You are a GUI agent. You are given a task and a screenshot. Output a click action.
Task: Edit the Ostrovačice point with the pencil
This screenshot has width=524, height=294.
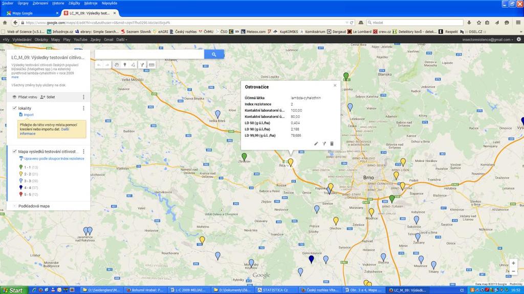coord(316,143)
